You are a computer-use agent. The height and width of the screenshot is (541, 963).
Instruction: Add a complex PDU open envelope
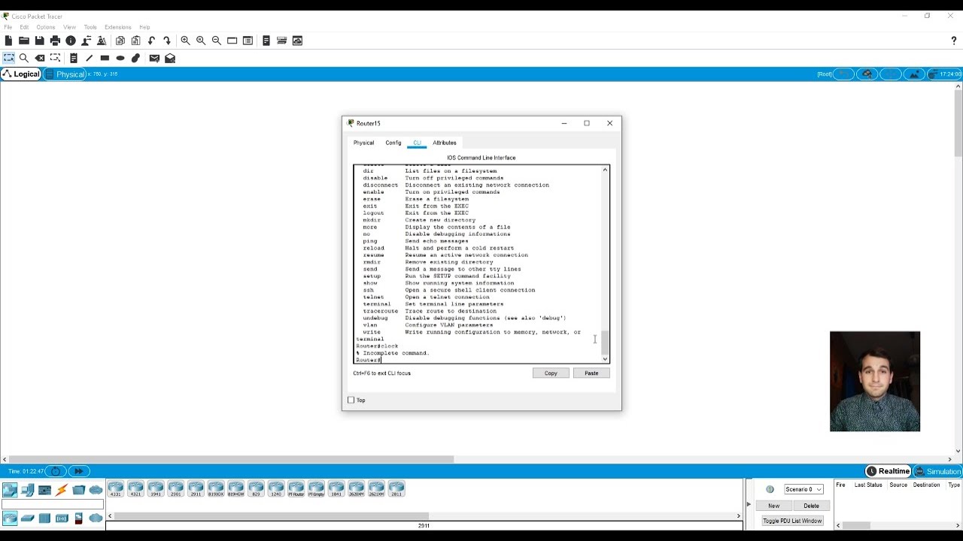(170, 58)
